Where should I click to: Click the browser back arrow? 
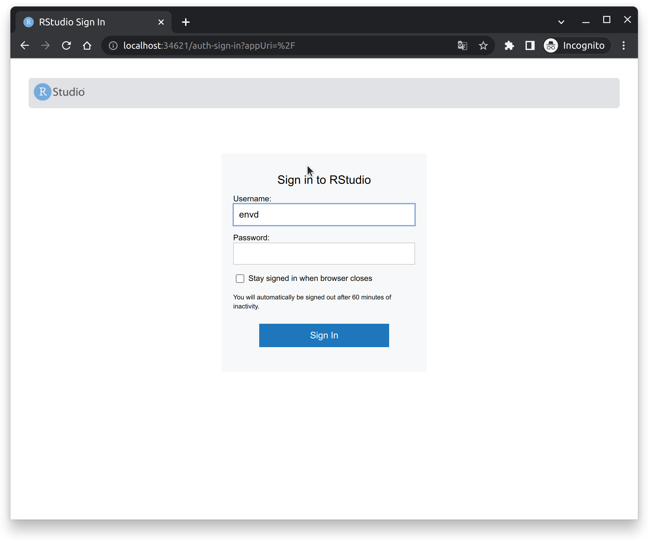click(25, 45)
